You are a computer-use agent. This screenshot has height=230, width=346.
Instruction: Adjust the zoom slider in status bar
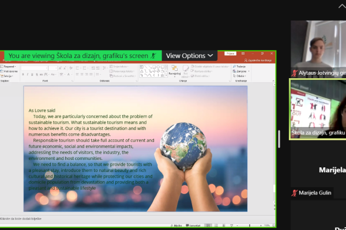pyautogui.click(x=250, y=225)
